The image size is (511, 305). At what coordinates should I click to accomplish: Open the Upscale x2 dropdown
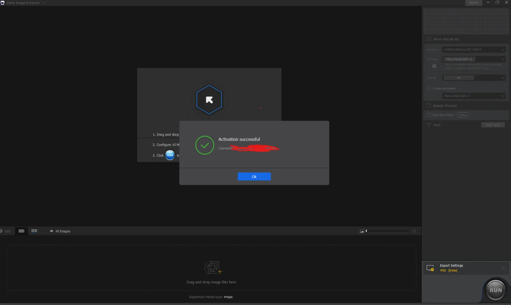(474, 78)
